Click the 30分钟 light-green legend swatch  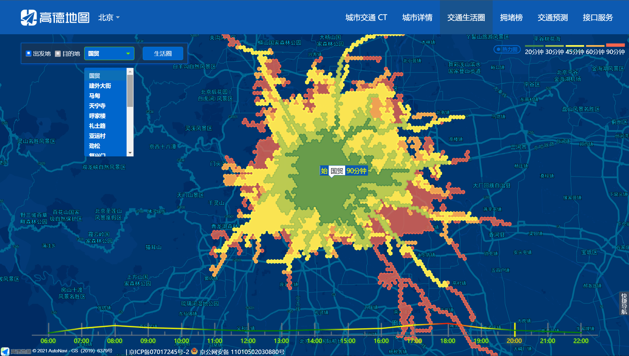click(555, 46)
